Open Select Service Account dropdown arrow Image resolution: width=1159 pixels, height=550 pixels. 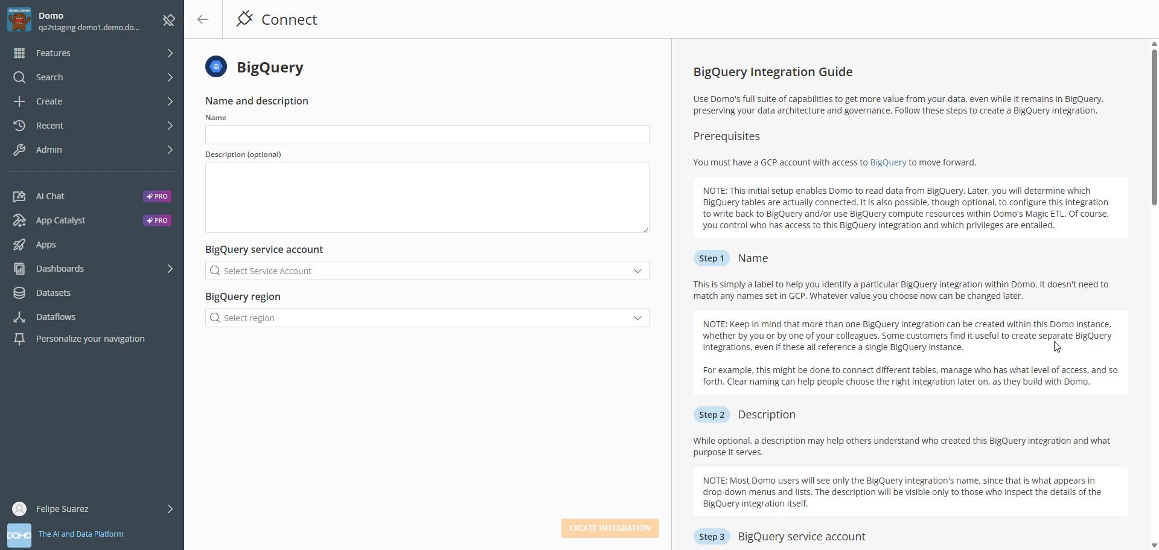pyautogui.click(x=637, y=270)
